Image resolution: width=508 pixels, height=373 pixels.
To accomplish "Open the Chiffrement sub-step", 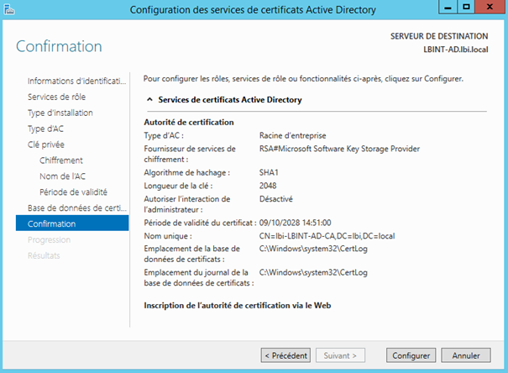I will pyautogui.click(x=61, y=160).
